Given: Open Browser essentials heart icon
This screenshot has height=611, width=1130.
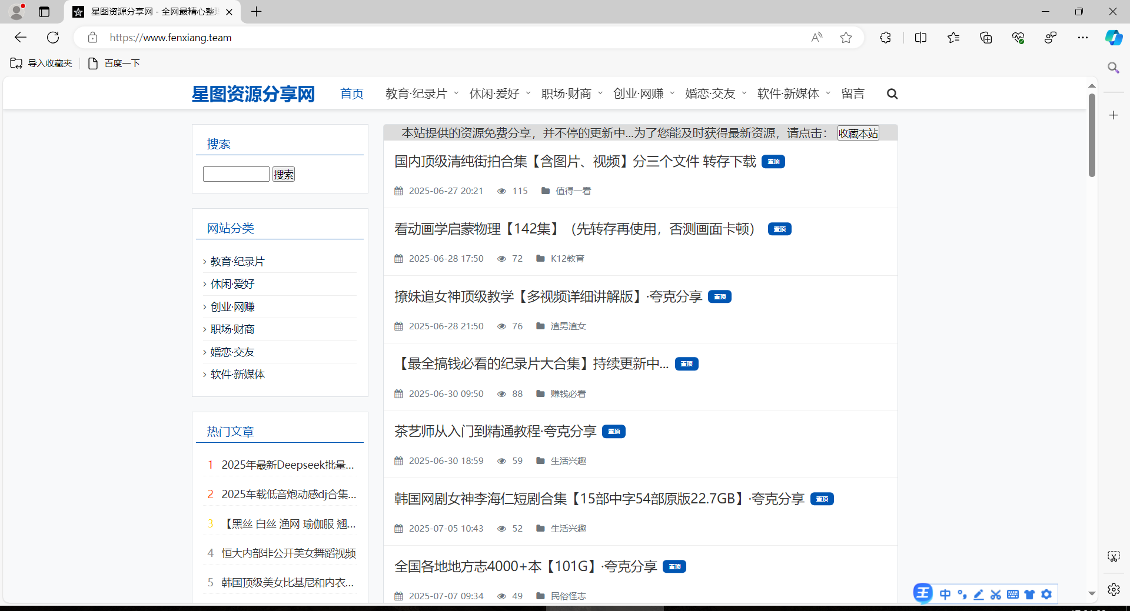Looking at the screenshot, I should click(1018, 37).
